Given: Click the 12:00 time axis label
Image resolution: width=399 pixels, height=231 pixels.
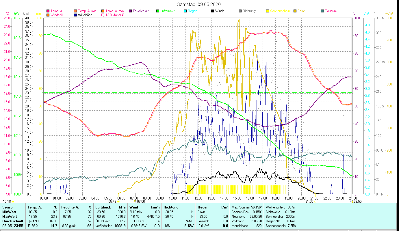Looking at the screenshot, I should tap(198, 198).
